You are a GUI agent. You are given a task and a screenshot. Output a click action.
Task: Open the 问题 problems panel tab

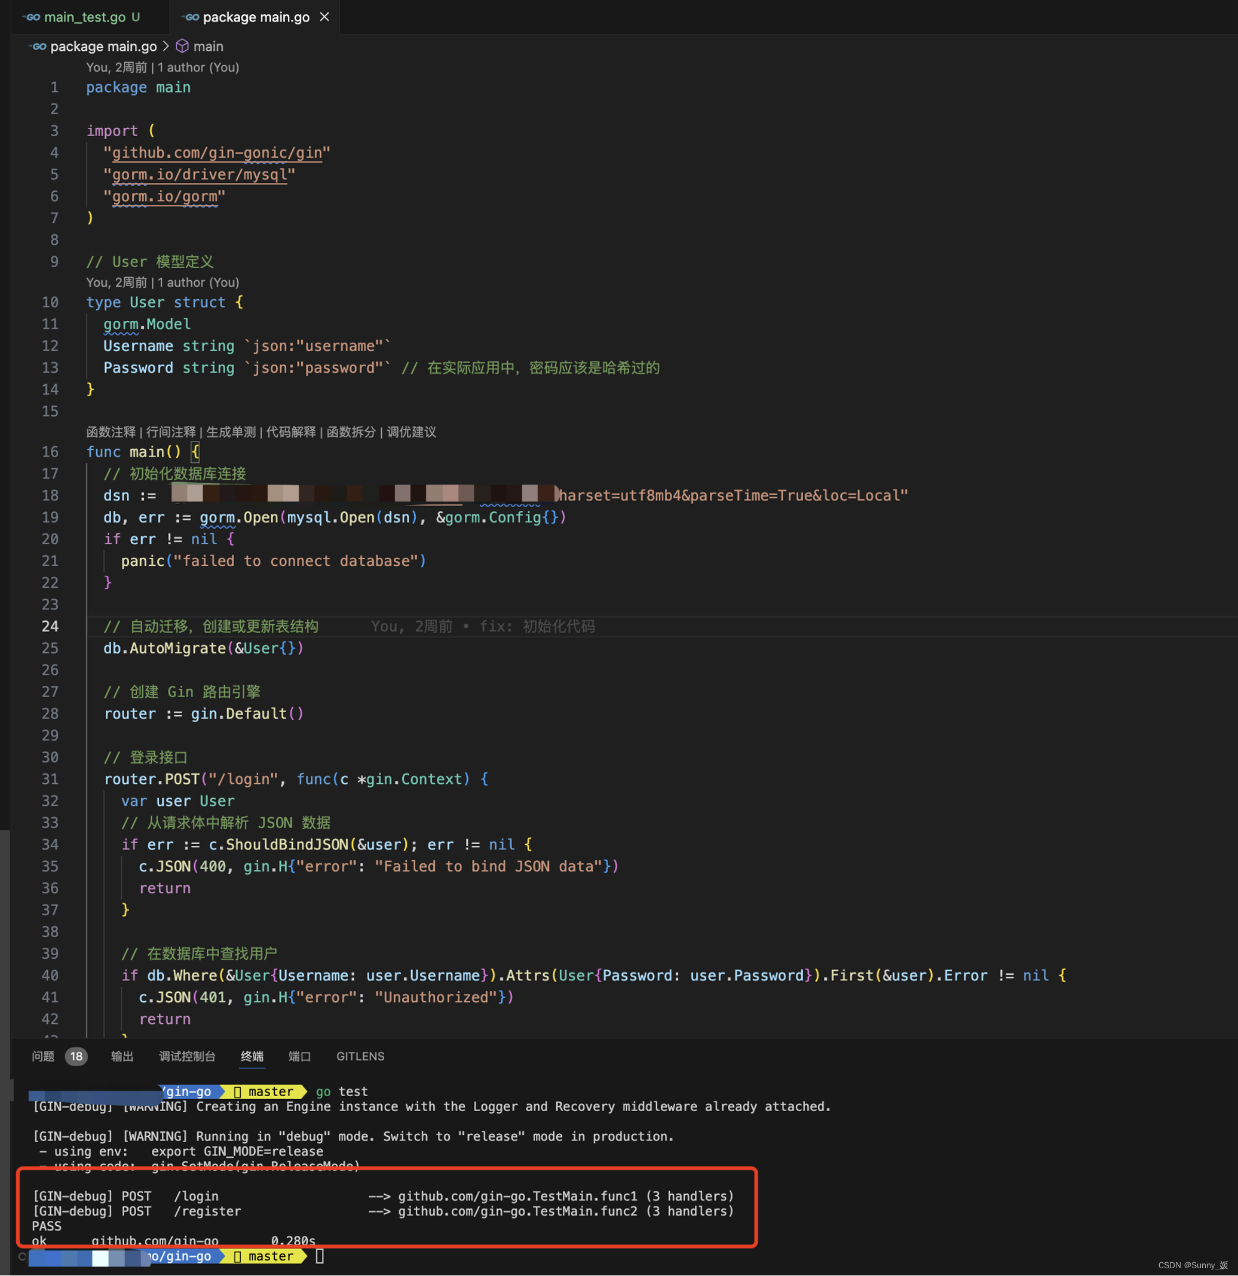(x=43, y=1057)
